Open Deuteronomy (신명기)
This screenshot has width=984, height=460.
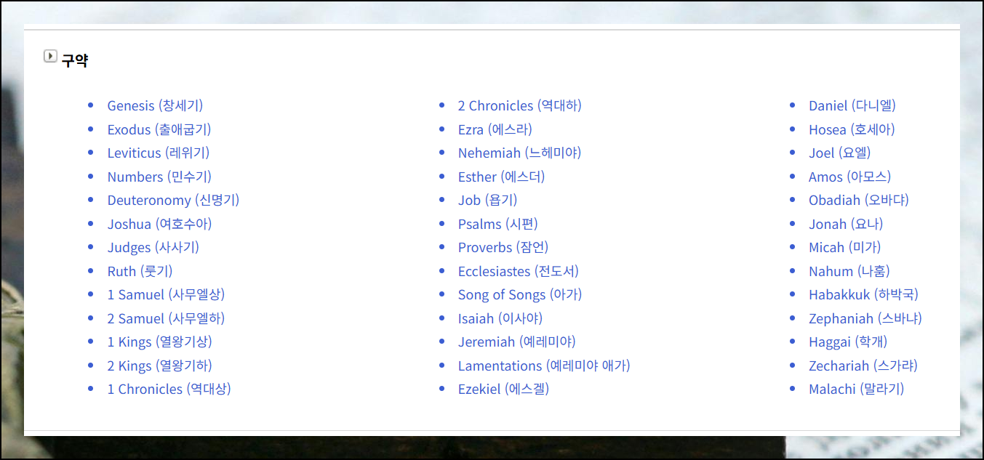(173, 200)
